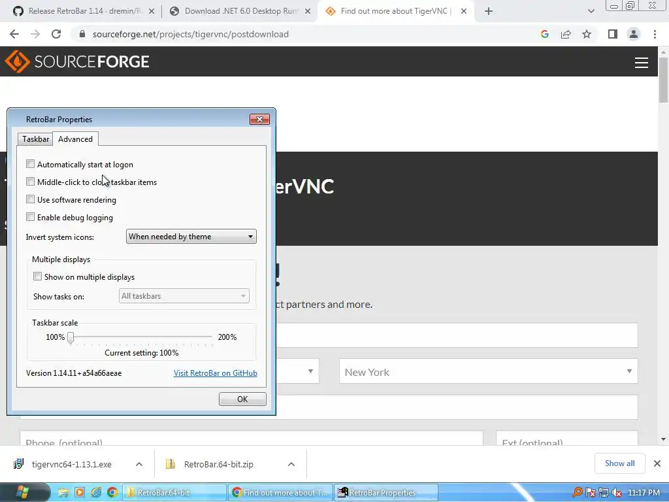Image resolution: width=669 pixels, height=502 pixels.
Task: Open the tab search chevron
Action: pyautogui.click(x=591, y=12)
